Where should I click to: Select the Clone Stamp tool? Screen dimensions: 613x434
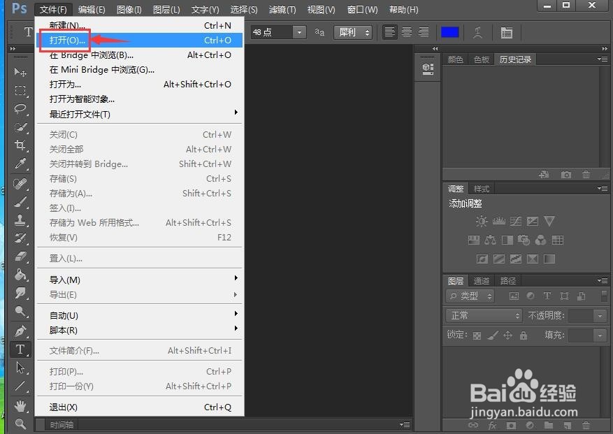pos(20,220)
